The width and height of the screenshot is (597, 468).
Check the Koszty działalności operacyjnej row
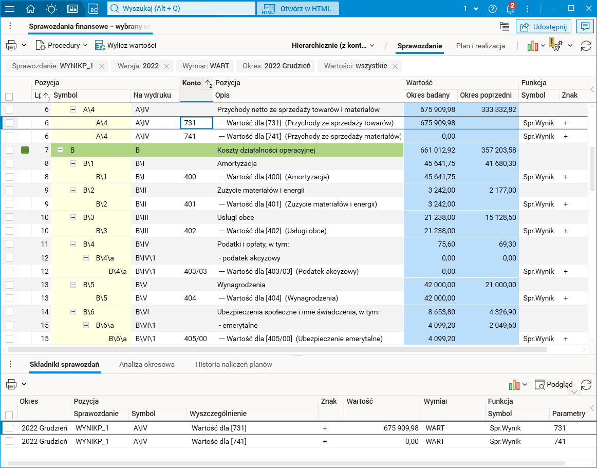[10, 150]
